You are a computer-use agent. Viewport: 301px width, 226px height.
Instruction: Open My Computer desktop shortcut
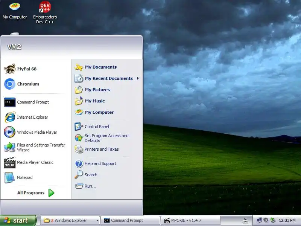(x=15, y=11)
